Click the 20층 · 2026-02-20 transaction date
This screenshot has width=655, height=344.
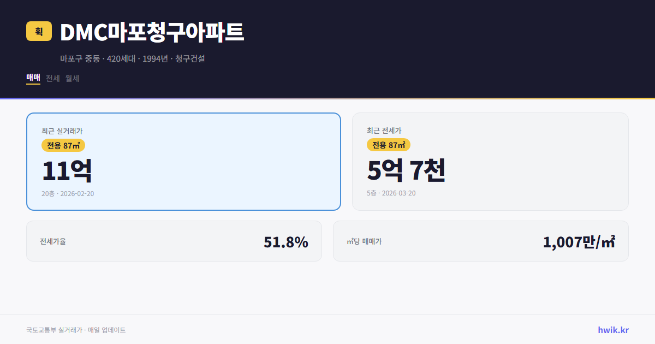click(67, 193)
